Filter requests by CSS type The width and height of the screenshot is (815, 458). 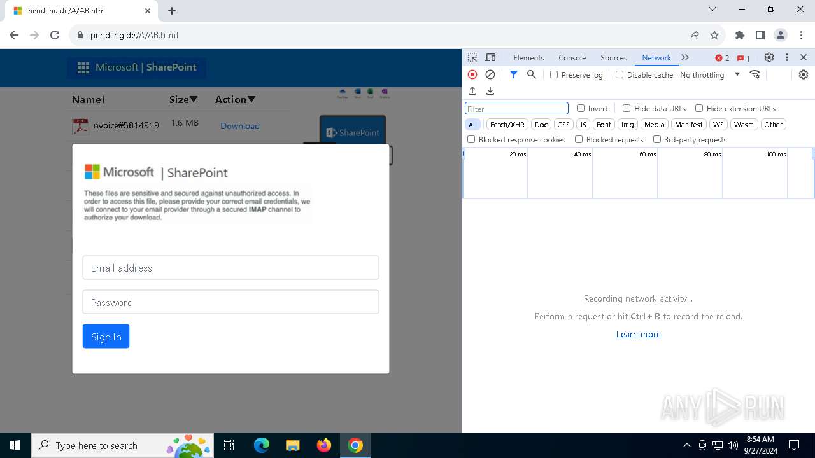(x=563, y=125)
